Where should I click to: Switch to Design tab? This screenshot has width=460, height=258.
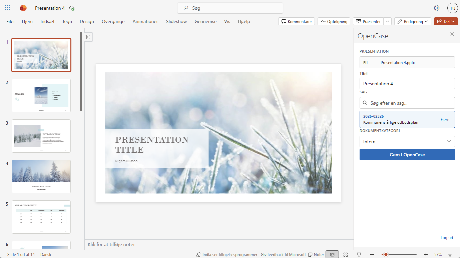pyautogui.click(x=87, y=21)
